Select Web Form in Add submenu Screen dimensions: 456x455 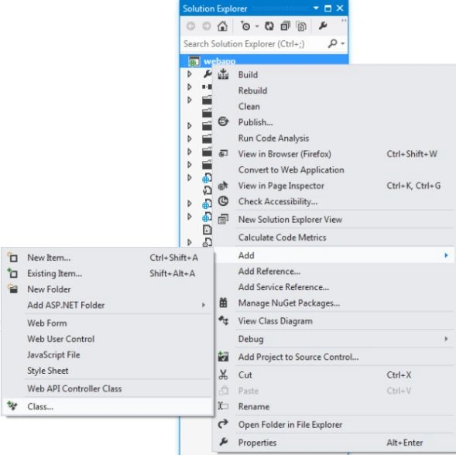pos(108,323)
